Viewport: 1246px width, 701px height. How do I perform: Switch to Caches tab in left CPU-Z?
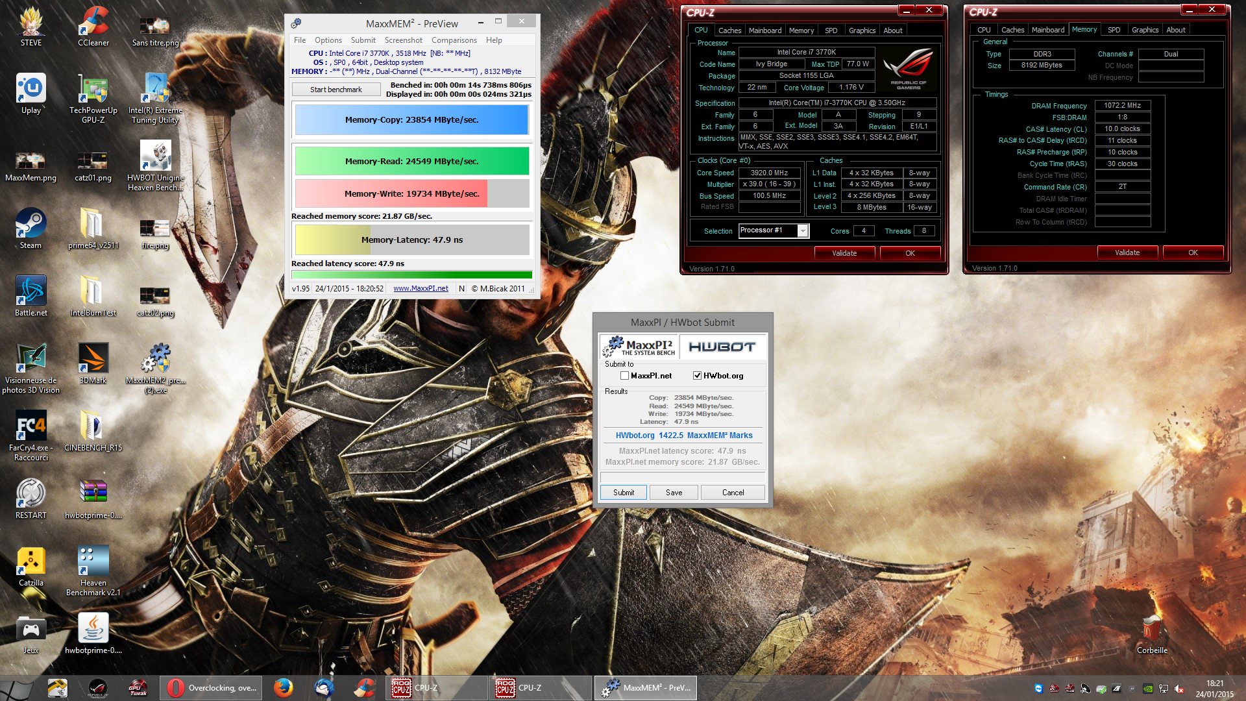(729, 31)
